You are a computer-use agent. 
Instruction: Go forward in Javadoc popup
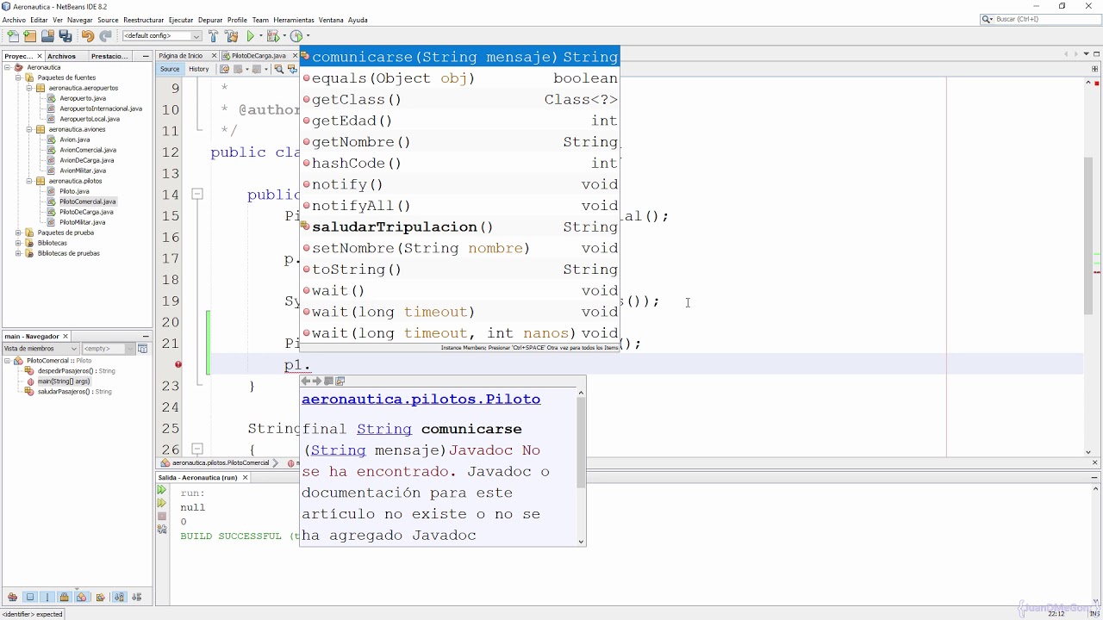[x=316, y=381]
